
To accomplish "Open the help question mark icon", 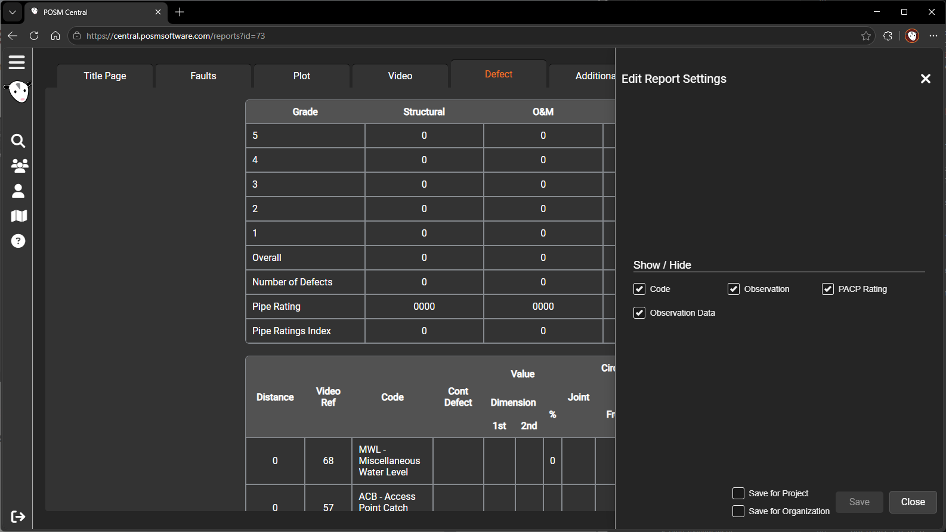I will [18, 241].
